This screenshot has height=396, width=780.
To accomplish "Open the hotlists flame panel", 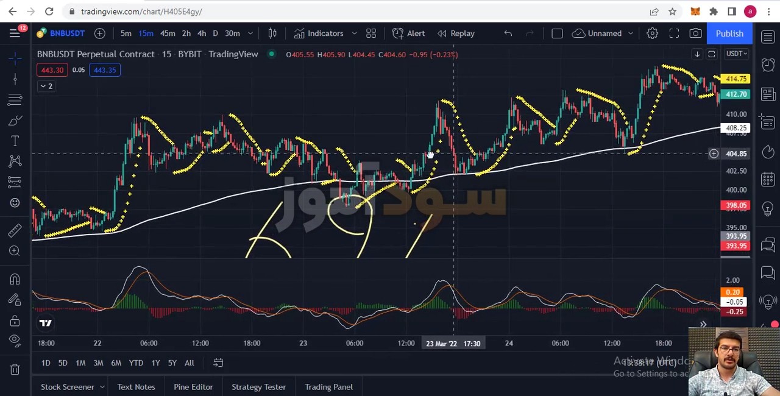I will pos(768,151).
